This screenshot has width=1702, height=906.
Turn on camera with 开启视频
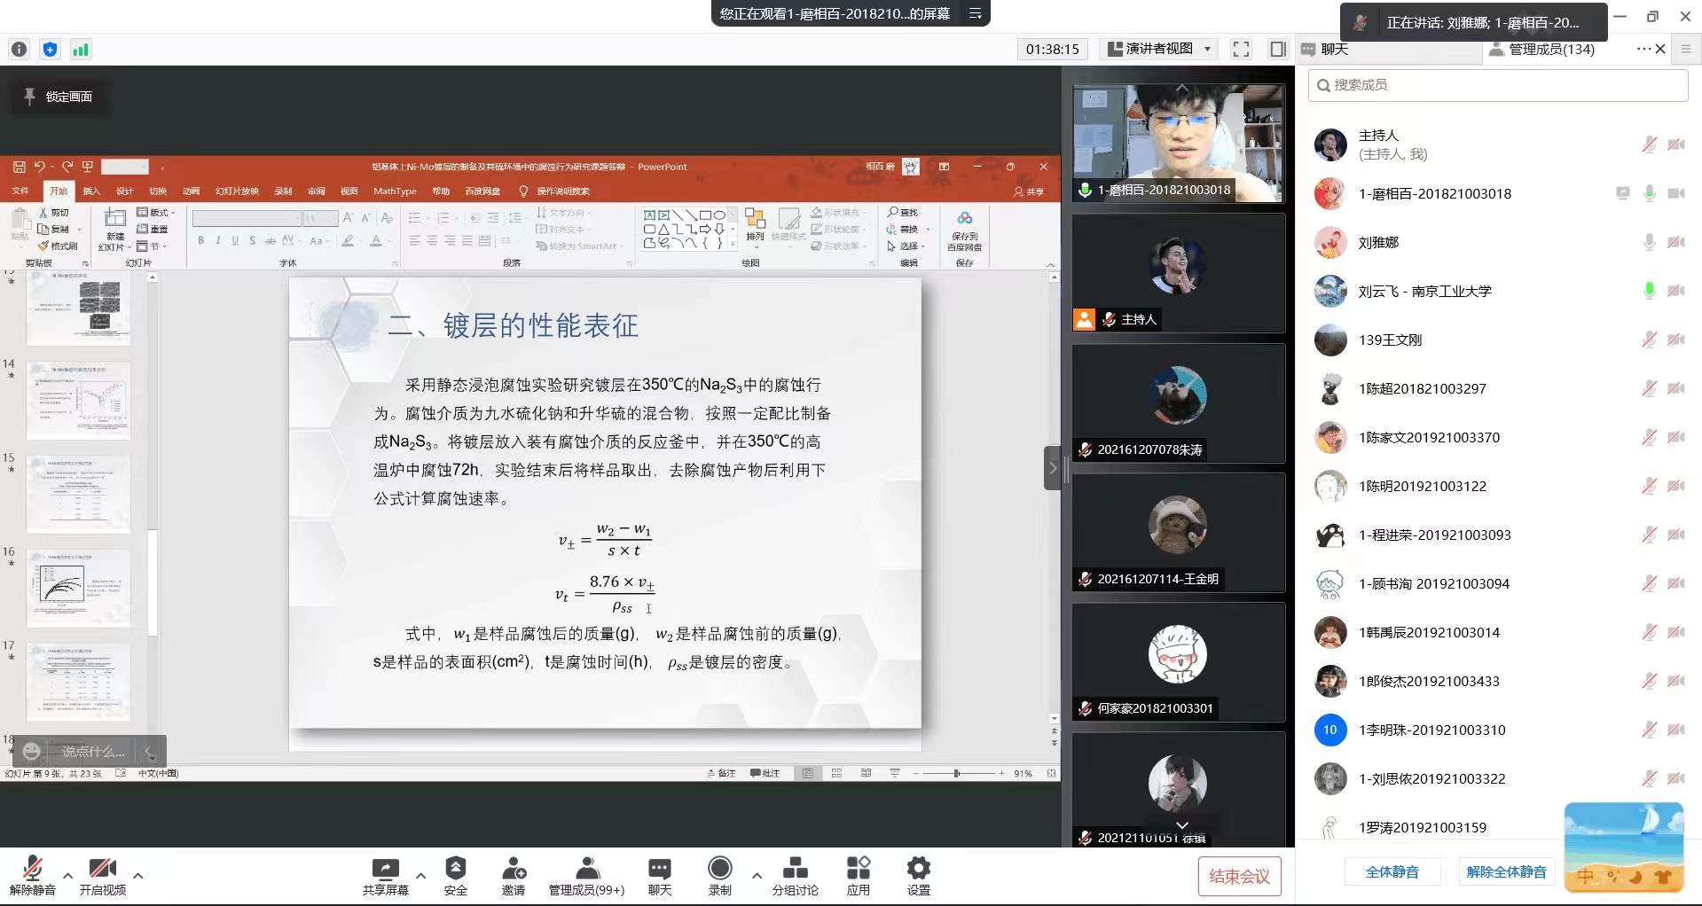(103, 869)
